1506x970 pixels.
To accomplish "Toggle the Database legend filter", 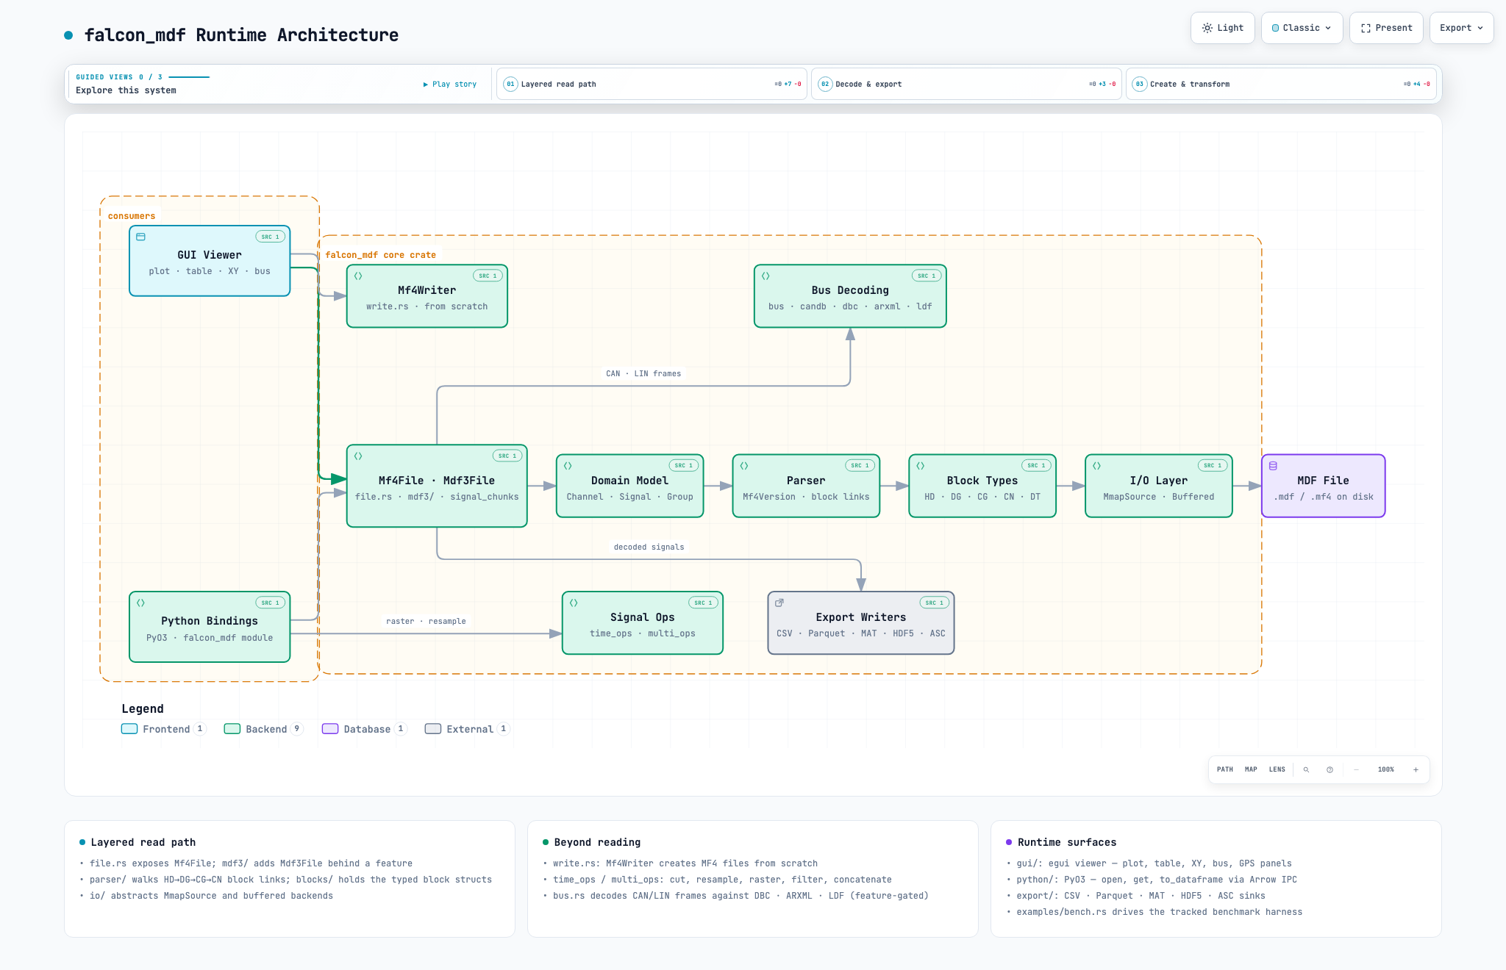I will 364,729.
